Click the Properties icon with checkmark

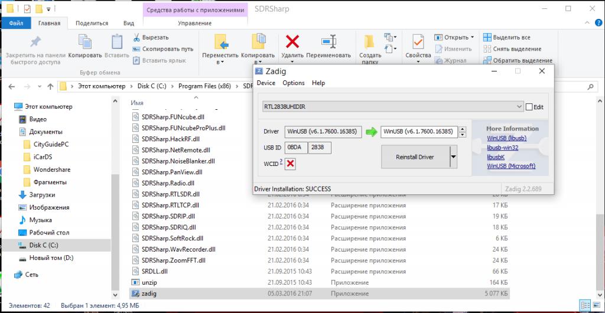[418, 43]
